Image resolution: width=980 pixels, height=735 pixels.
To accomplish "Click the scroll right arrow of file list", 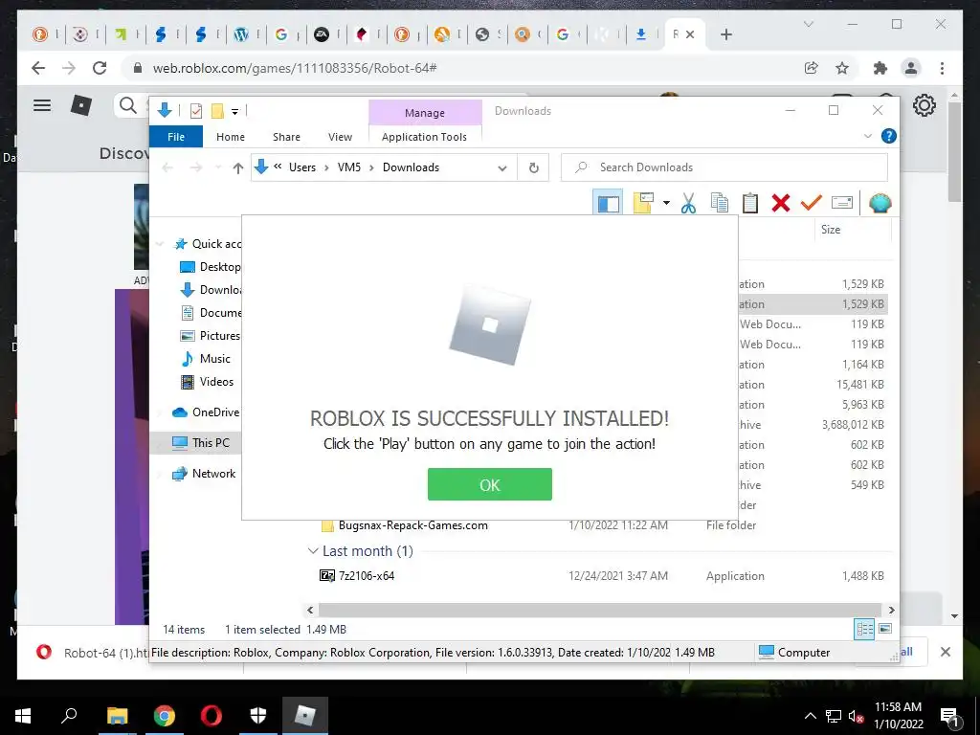I will tap(891, 610).
